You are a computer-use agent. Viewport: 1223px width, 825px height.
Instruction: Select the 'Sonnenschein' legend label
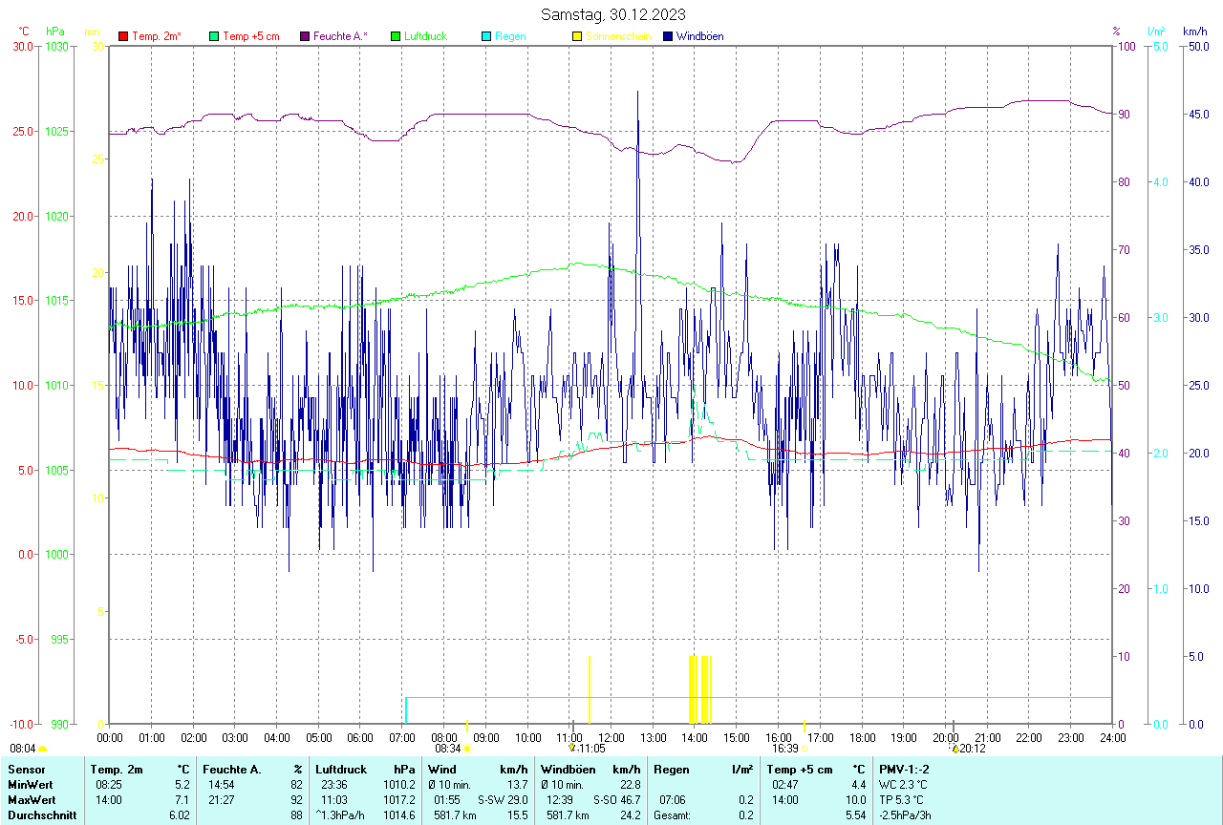click(618, 36)
